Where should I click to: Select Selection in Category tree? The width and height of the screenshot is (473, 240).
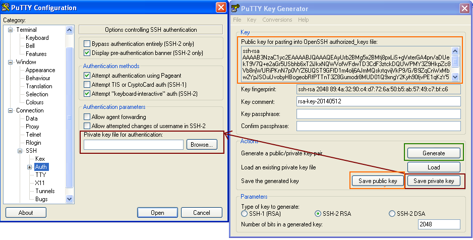[x=37, y=94]
